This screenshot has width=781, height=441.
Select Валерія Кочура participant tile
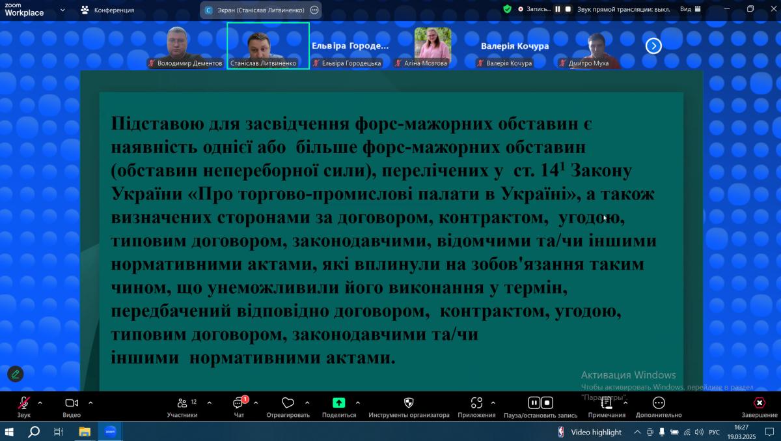tap(514, 46)
